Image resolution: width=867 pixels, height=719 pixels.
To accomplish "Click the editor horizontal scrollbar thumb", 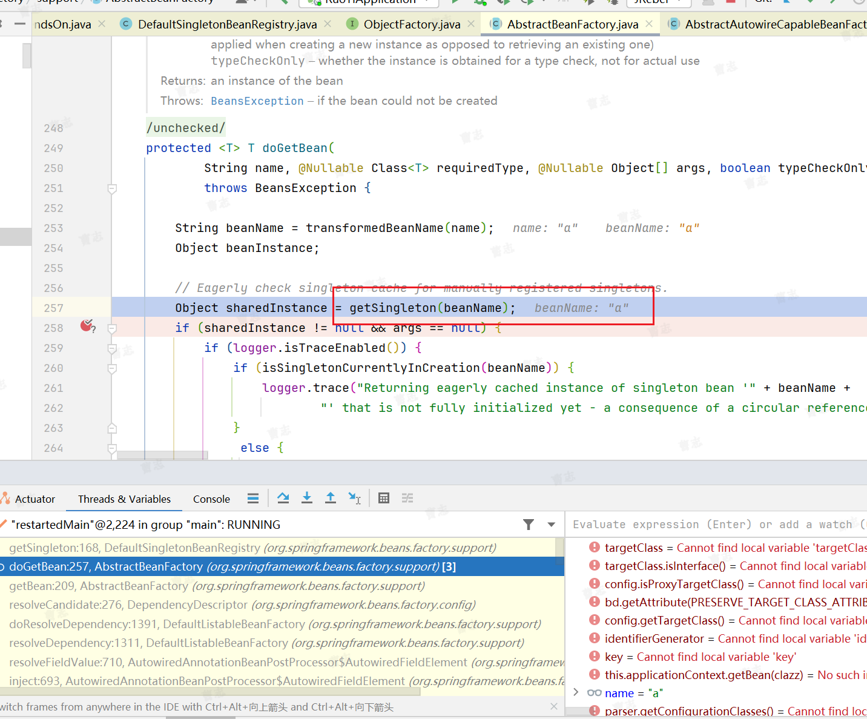I will [x=162, y=454].
